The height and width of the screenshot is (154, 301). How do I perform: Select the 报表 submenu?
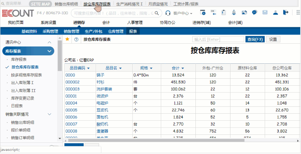point(133,31)
